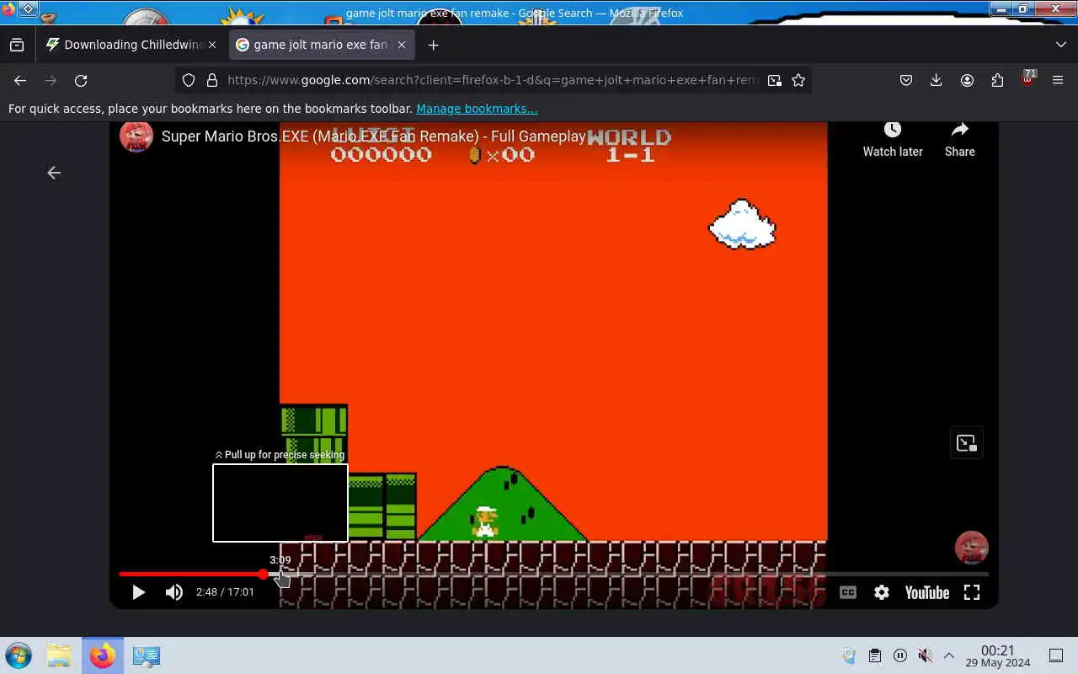This screenshot has height=674, width=1078.
Task: Open the video on YouTube via logo
Action: tap(926, 592)
